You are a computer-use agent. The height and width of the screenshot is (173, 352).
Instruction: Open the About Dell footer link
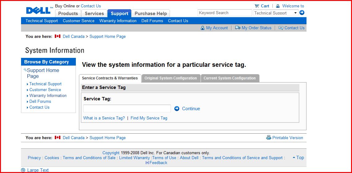pos(189,158)
